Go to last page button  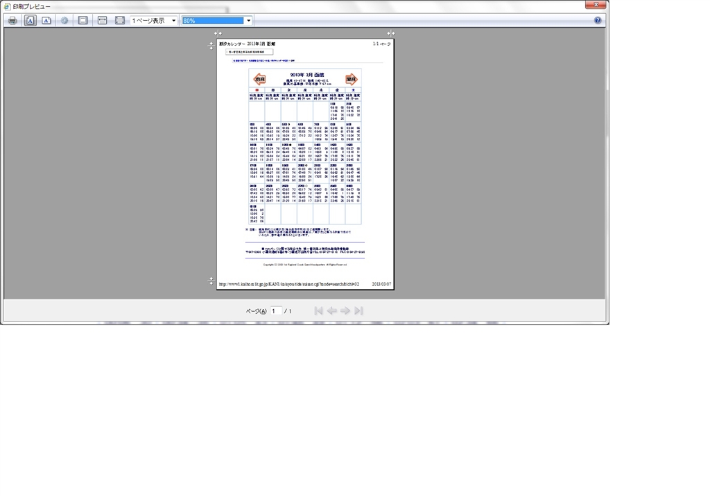[x=358, y=310]
